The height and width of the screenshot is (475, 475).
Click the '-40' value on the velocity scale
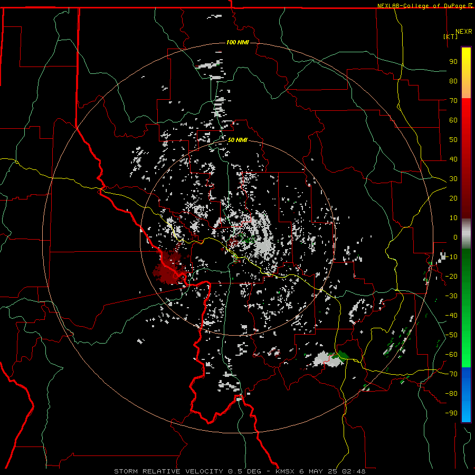(451, 316)
